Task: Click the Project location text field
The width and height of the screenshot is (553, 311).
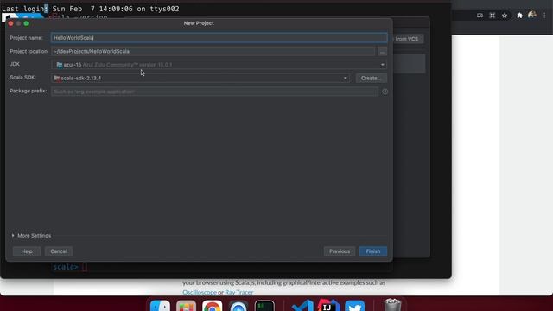Action: pyautogui.click(x=213, y=52)
